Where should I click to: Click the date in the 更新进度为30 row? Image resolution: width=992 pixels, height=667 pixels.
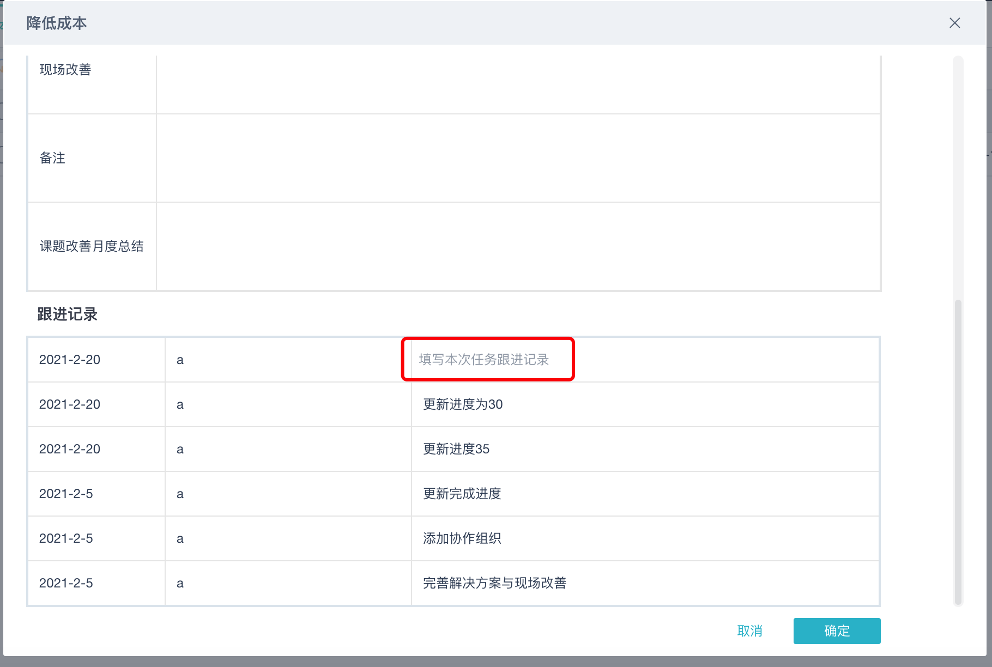click(x=70, y=404)
